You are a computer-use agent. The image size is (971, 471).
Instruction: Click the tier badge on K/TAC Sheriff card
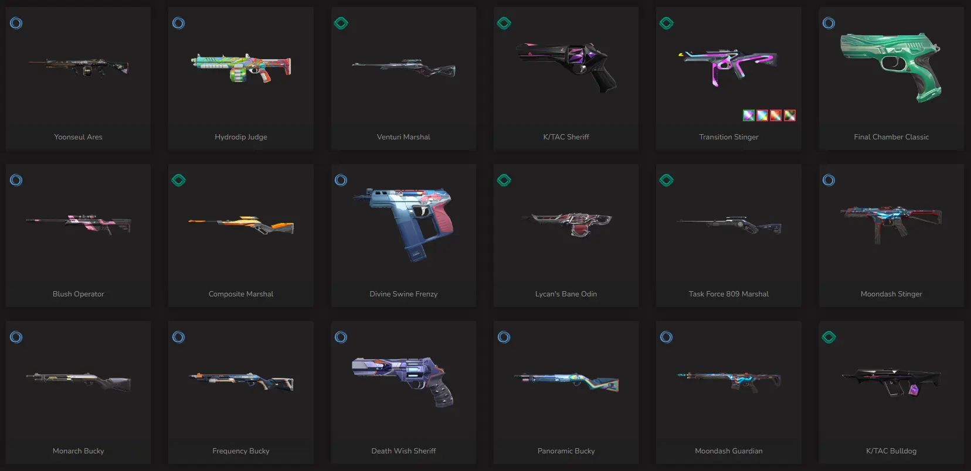[x=504, y=23]
